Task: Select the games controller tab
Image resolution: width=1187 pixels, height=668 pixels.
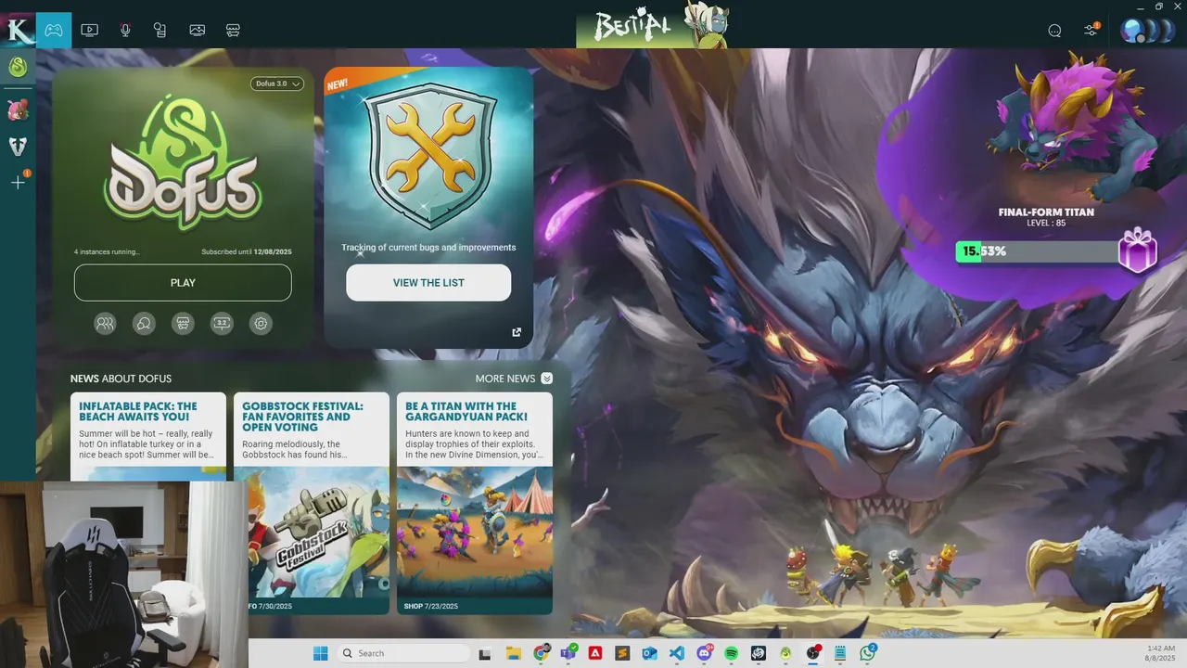Action: [x=54, y=30]
